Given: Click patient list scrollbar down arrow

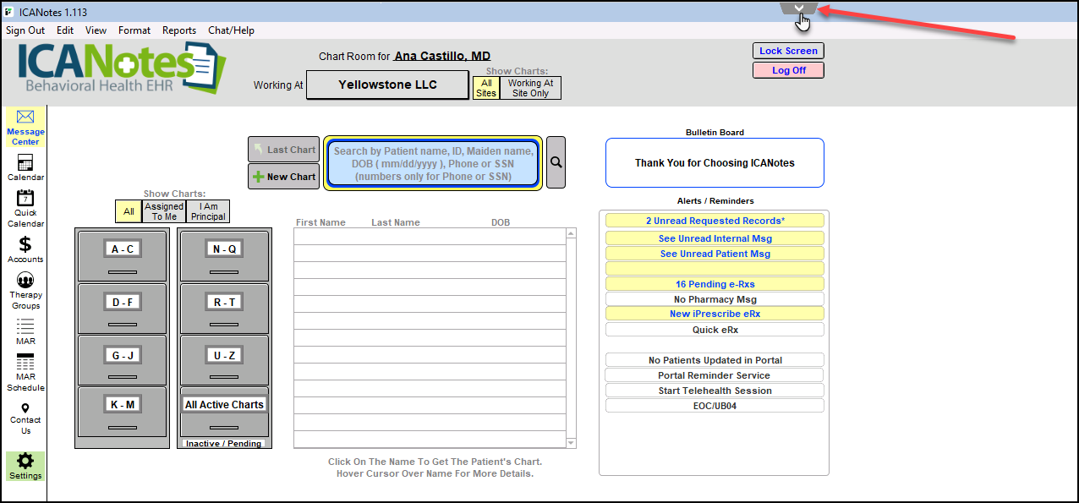Looking at the screenshot, I should (x=571, y=443).
